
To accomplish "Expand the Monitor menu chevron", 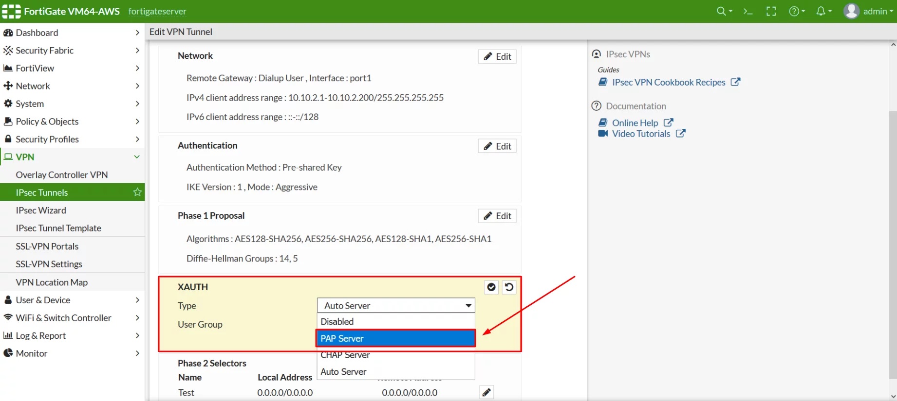I will coord(137,353).
